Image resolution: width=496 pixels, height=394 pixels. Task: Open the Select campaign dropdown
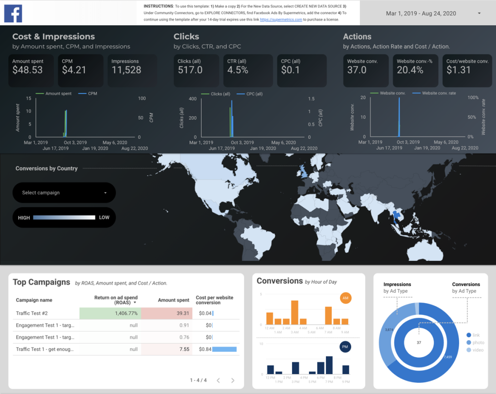pos(63,193)
